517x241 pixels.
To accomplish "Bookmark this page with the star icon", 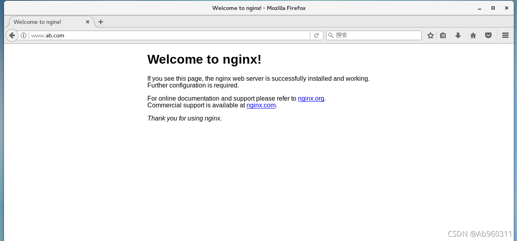I will point(431,35).
